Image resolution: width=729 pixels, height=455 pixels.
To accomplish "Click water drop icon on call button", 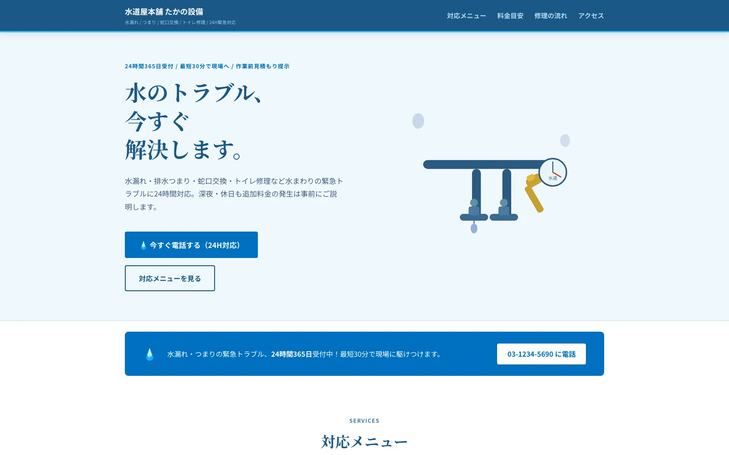I will [x=144, y=245].
